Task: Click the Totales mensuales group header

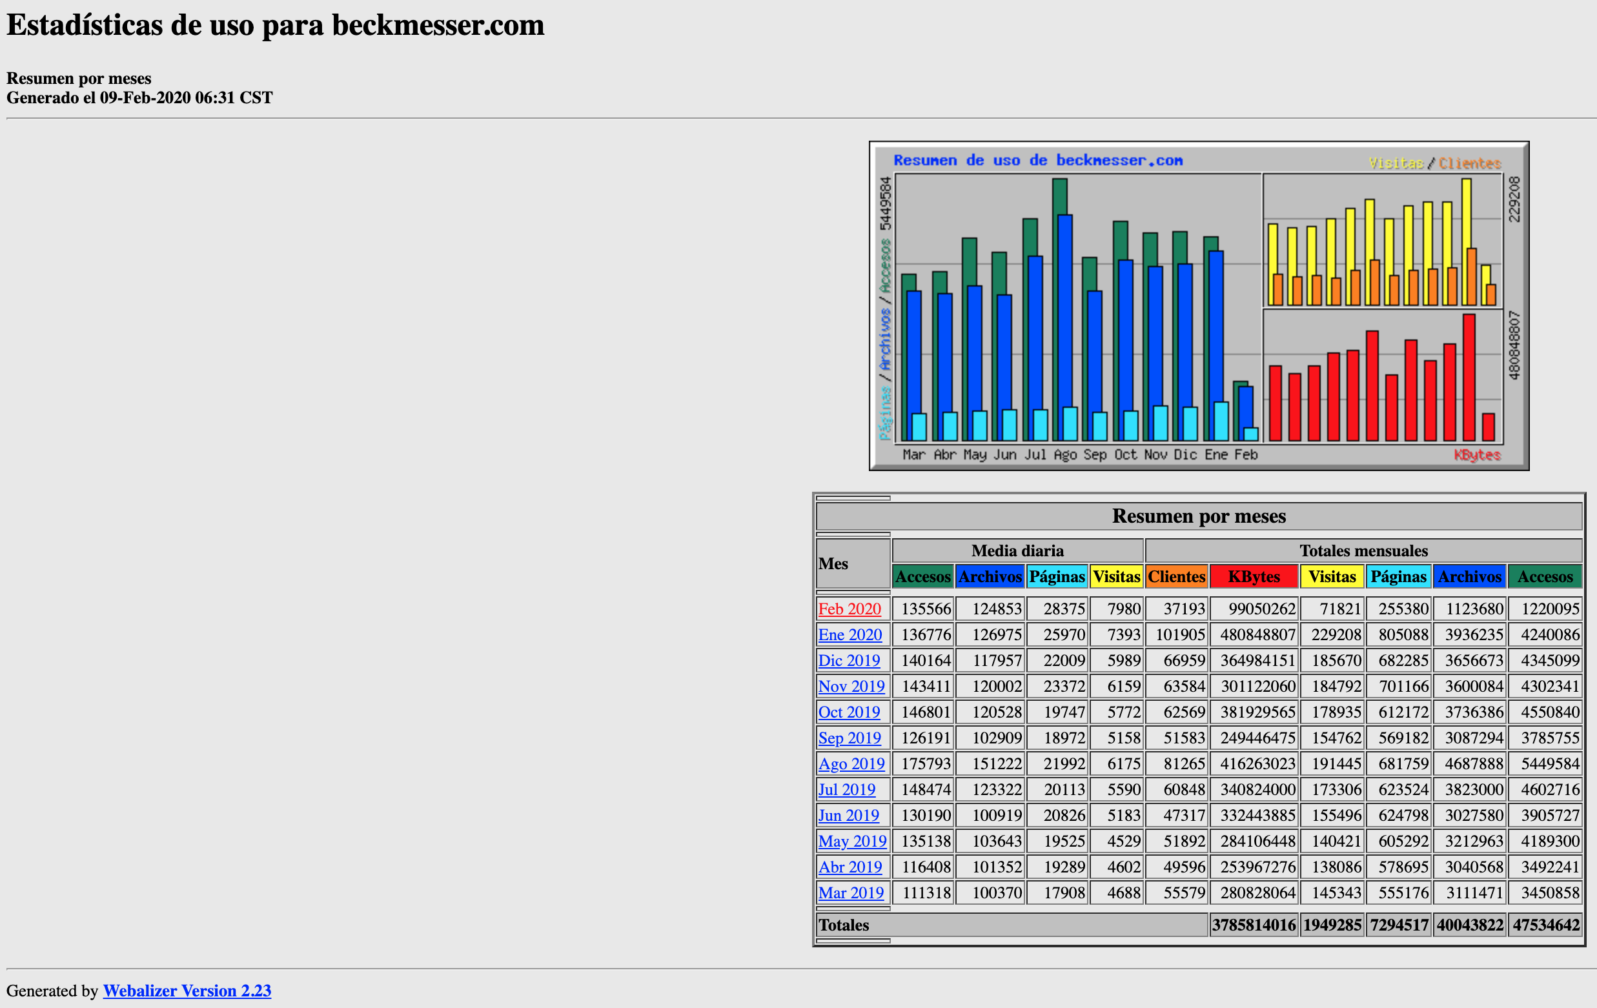Action: 1363,551
